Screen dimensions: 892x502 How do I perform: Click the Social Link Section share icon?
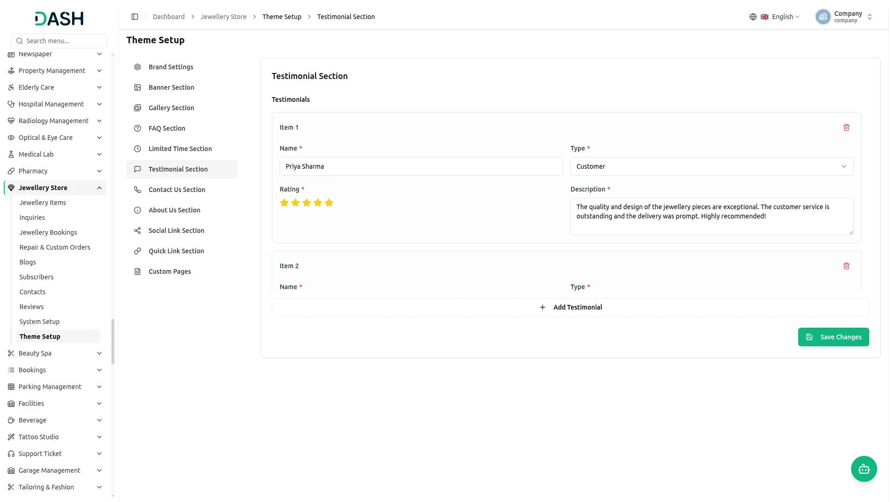[138, 231]
